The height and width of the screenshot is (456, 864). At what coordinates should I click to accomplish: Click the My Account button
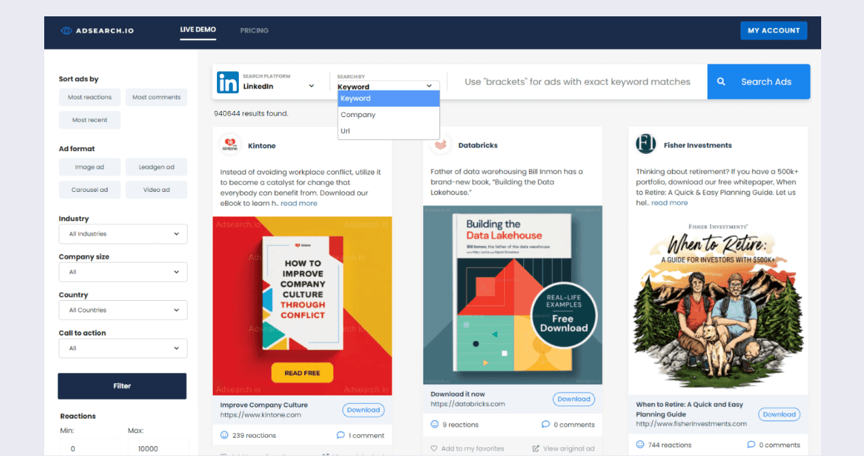pyautogui.click(x=774, y=31)
